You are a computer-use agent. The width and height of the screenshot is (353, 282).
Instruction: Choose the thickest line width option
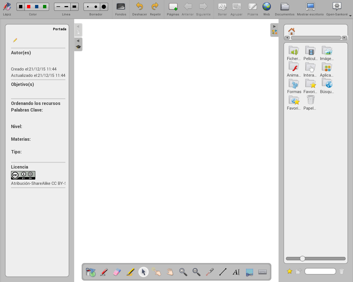pos(74,7)
